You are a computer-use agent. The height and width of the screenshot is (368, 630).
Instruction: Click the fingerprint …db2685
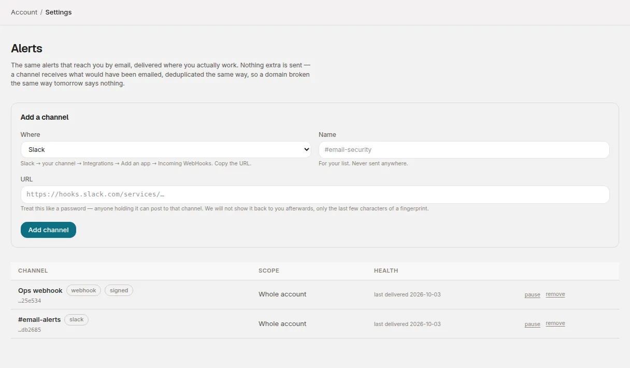(30, 330)
